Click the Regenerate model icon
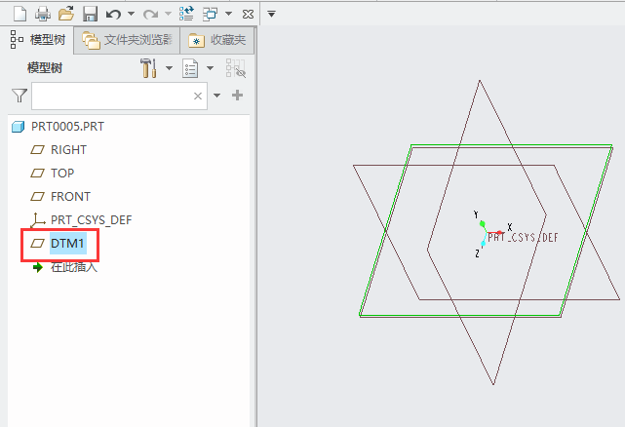 pyautogui.click(x=186, y=14)
